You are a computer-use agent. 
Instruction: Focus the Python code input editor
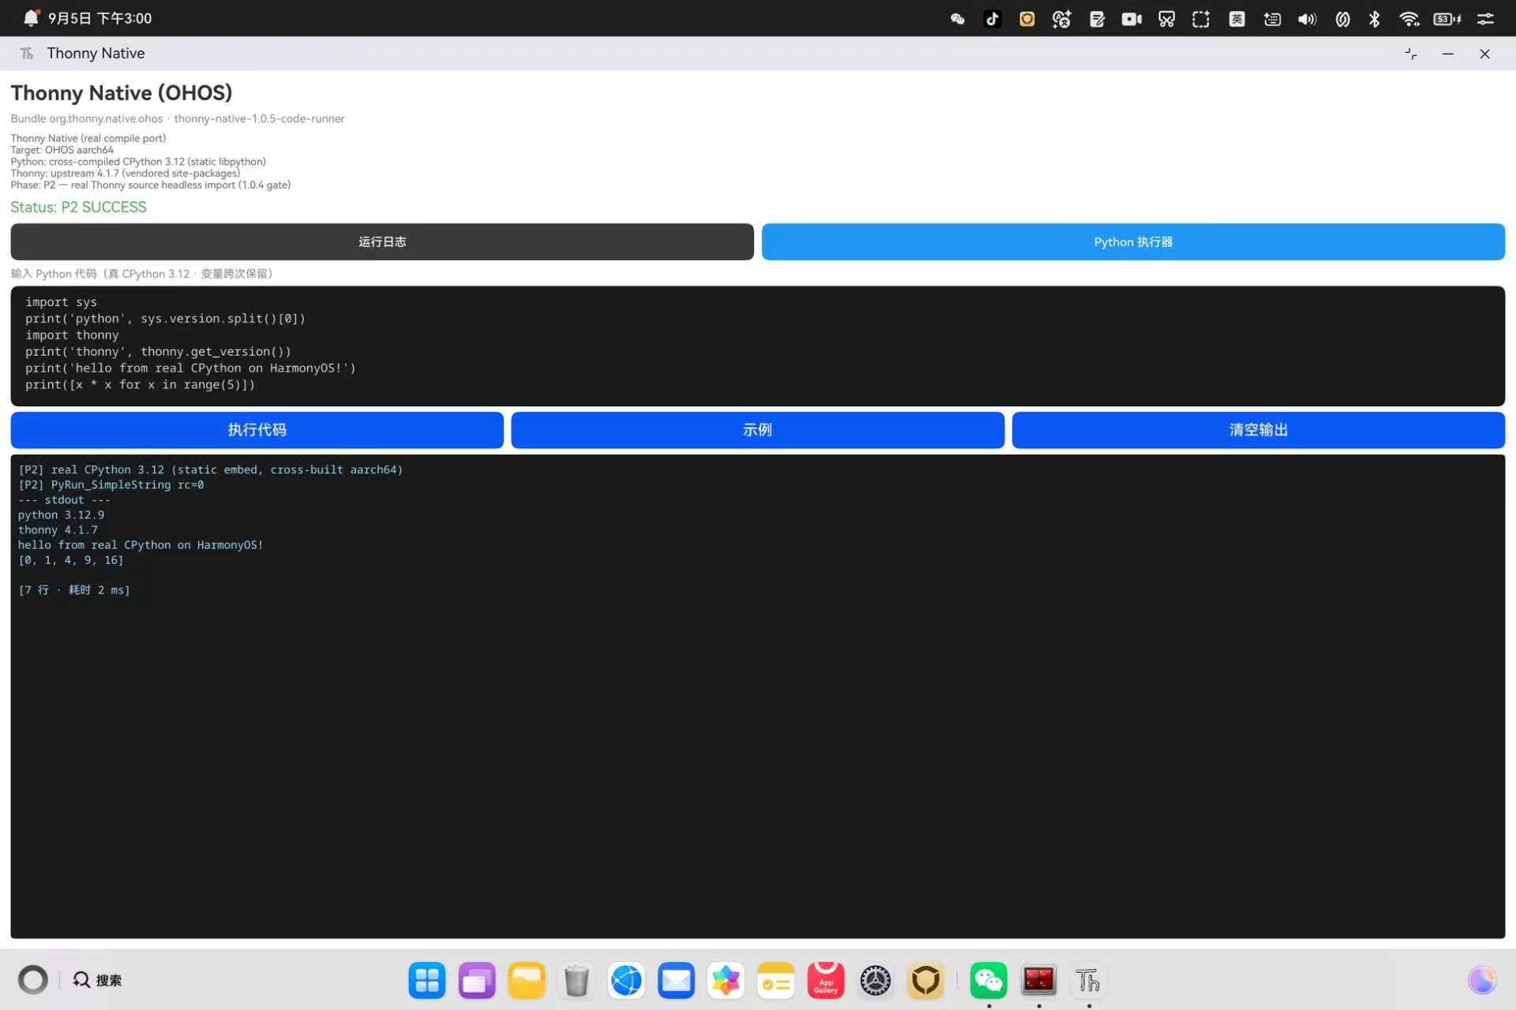click(x=757, y=346)
